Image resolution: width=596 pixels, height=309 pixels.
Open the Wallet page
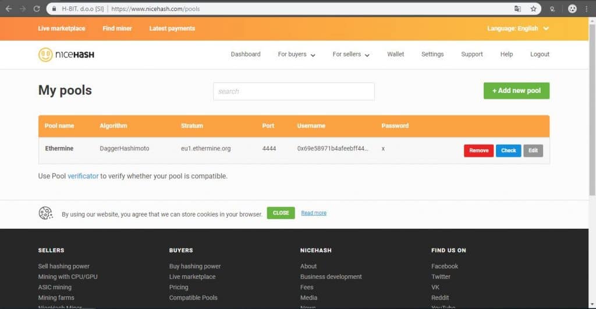click(x=395, y=54)
